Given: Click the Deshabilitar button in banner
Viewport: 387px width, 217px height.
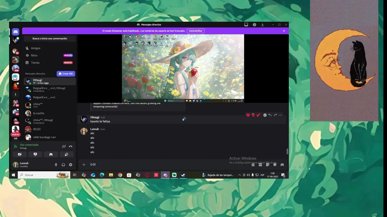Looking at the screenshot, I should pos(196,31).
